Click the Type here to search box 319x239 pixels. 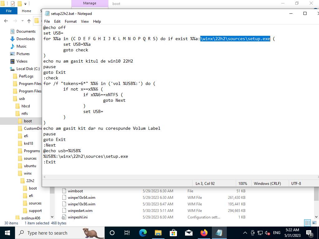[x=47, y=233]
